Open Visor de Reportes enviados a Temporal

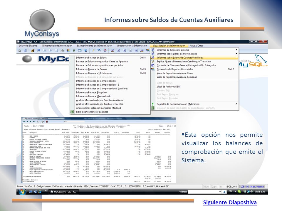tap(194, 77)
